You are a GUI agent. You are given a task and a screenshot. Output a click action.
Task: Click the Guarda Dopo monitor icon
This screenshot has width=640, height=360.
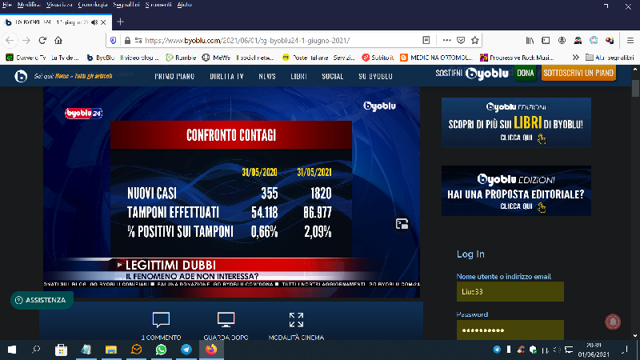(226, 319)
